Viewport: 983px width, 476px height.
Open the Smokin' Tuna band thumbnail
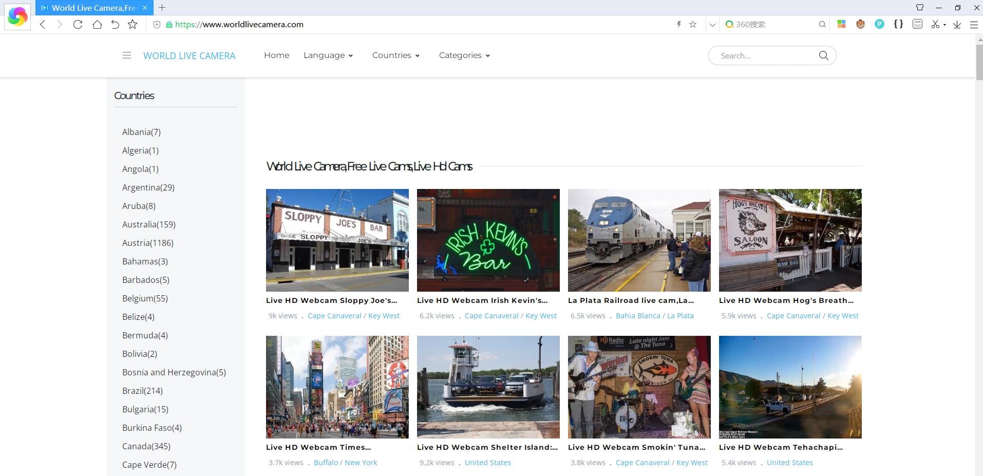(639, 387)
